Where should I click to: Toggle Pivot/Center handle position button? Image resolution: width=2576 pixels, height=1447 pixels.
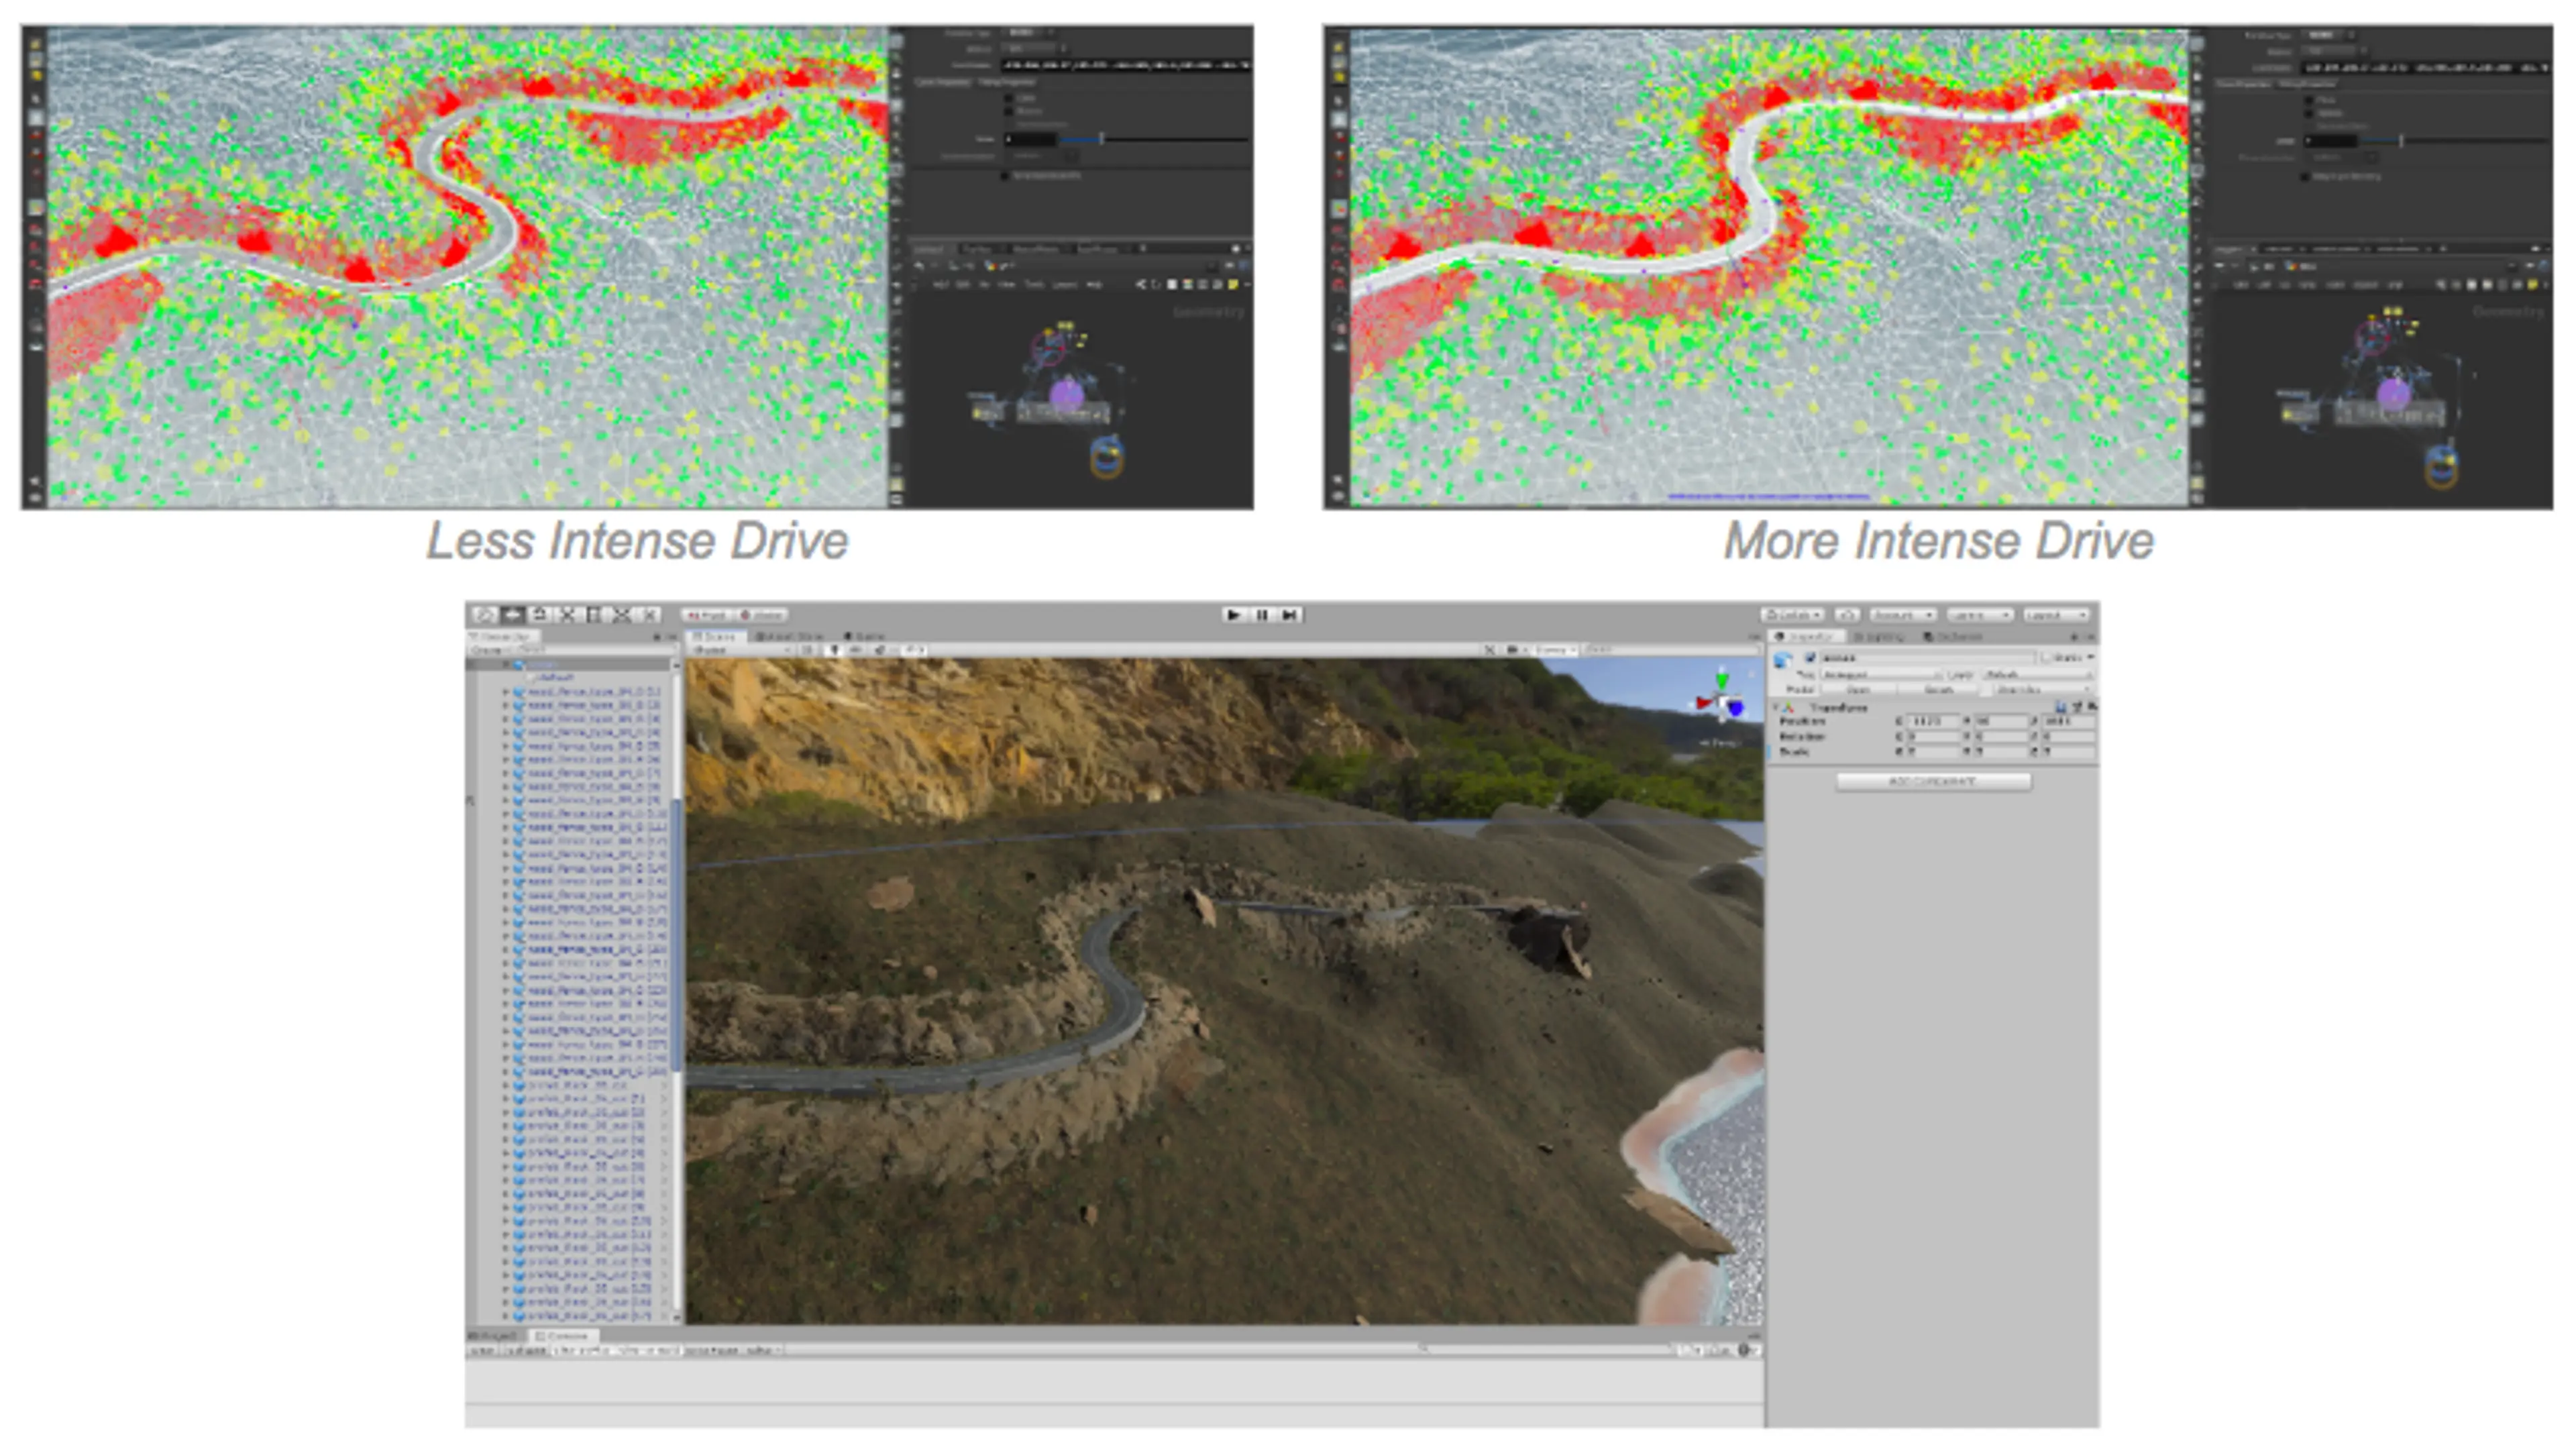pyautogui.click(x=708, y=614)
